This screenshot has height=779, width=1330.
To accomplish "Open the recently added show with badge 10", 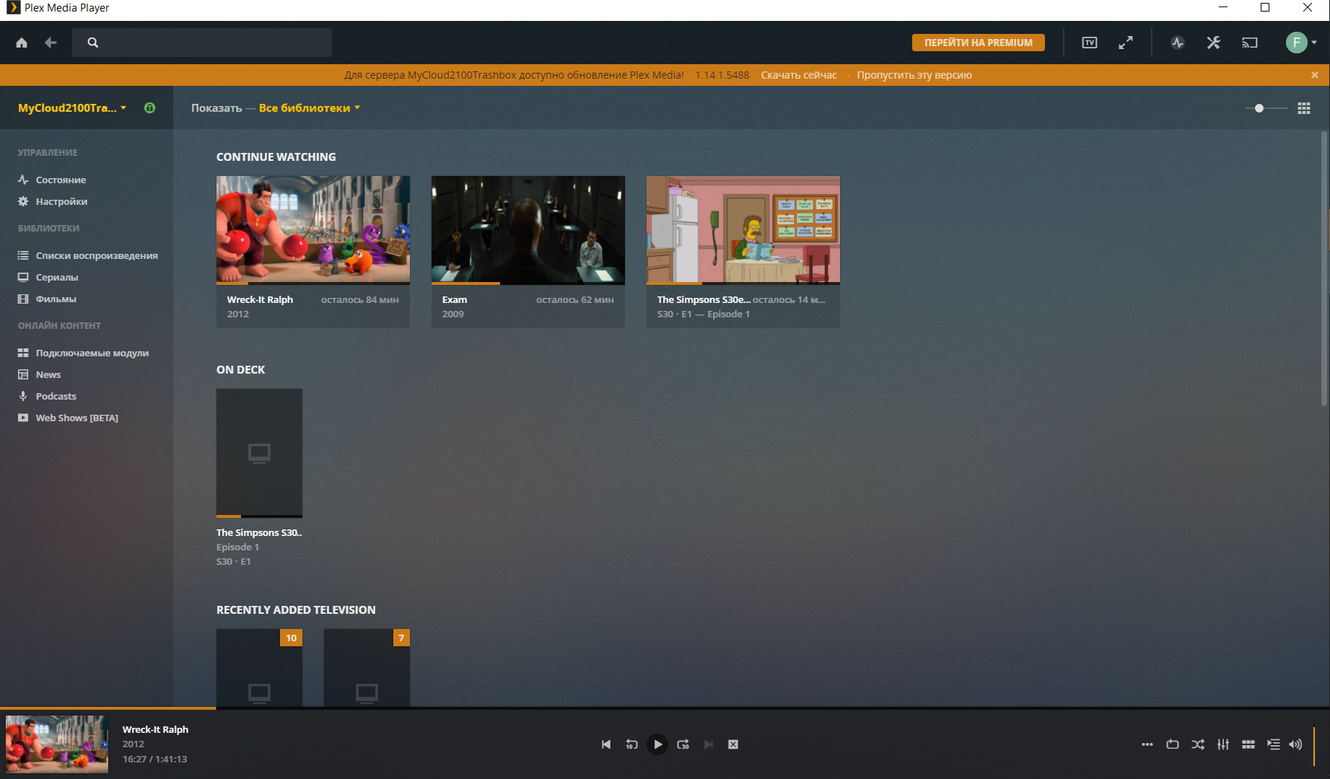I will point(259,667).
